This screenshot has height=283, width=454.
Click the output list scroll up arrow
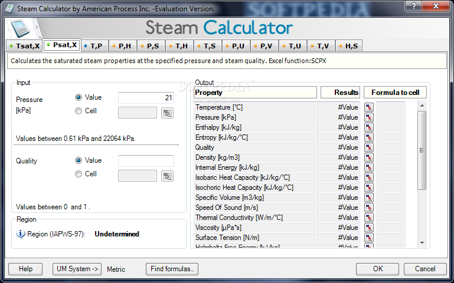point(422,106)
